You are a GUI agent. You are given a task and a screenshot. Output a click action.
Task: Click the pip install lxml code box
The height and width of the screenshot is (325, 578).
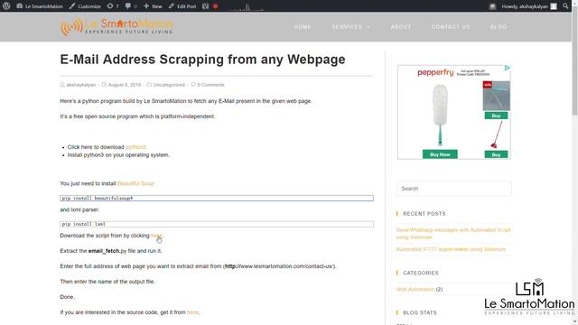point(217,224)
